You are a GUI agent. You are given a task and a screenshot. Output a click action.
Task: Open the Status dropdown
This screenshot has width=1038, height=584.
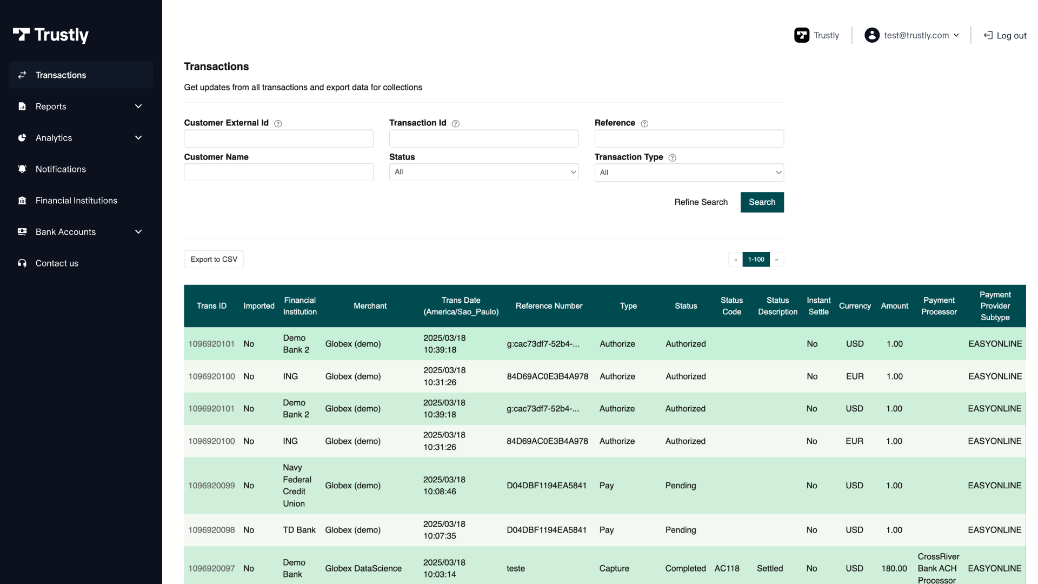[484, 172]
